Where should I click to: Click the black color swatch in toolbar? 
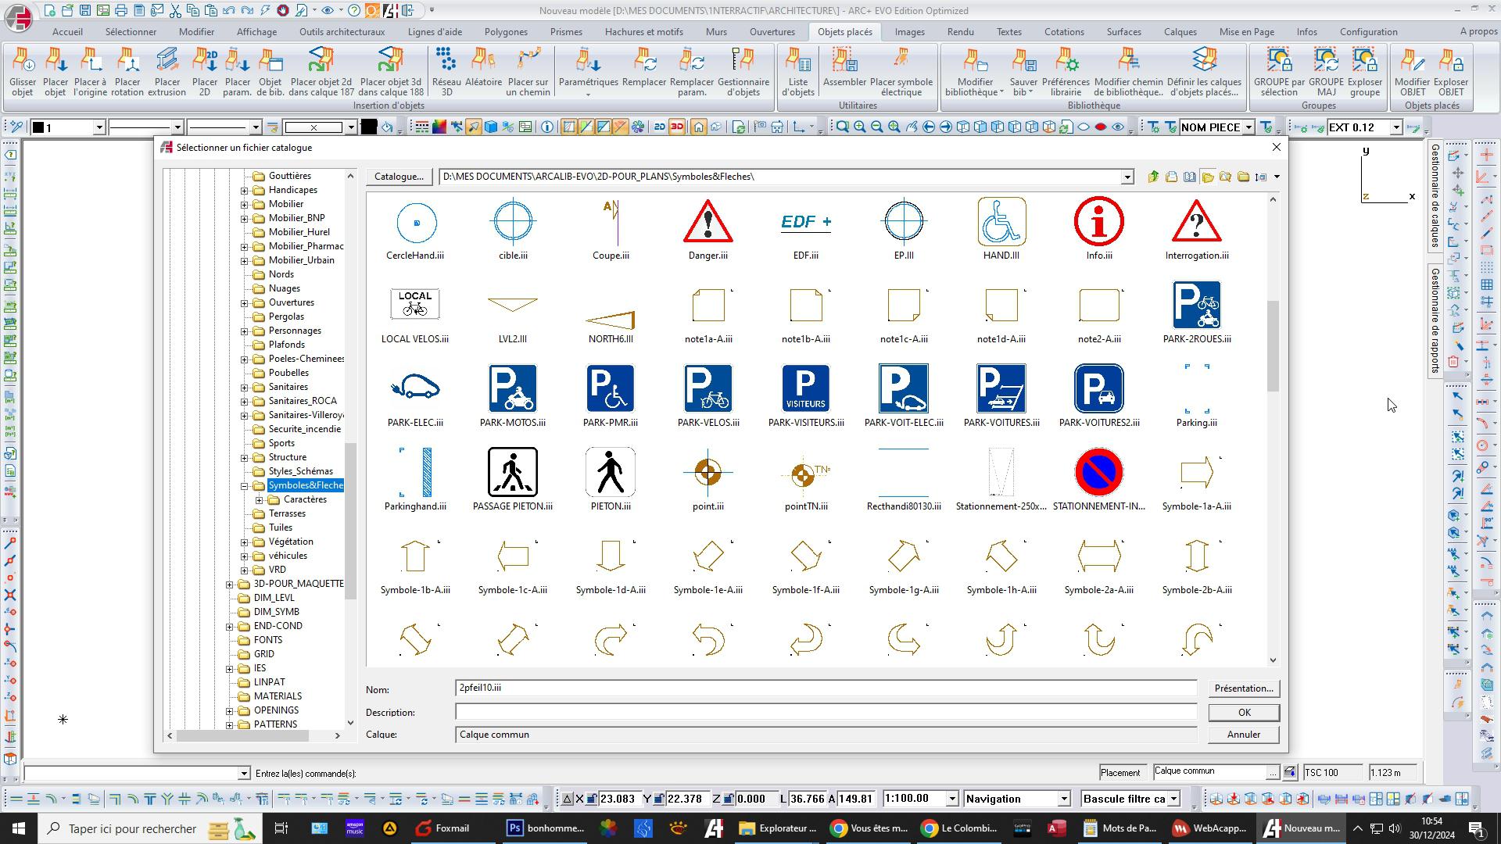[369, 127]
